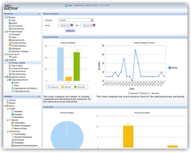Click the Events filter icon

coord(10,57)
